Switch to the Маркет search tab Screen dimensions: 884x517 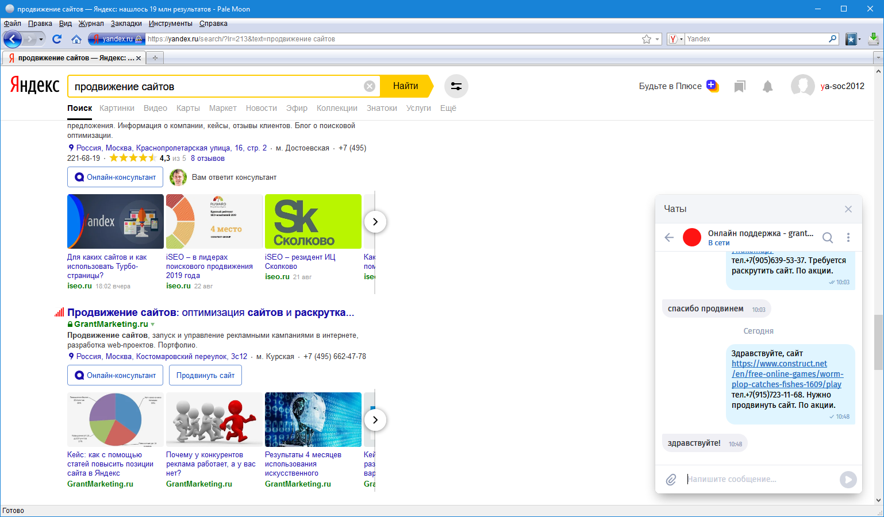point(223,108)
